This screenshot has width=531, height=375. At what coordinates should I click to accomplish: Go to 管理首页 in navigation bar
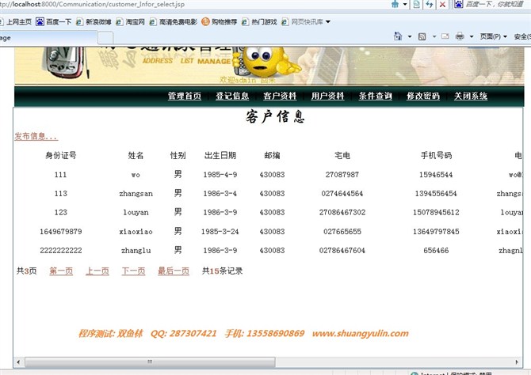tap(185, 97)
